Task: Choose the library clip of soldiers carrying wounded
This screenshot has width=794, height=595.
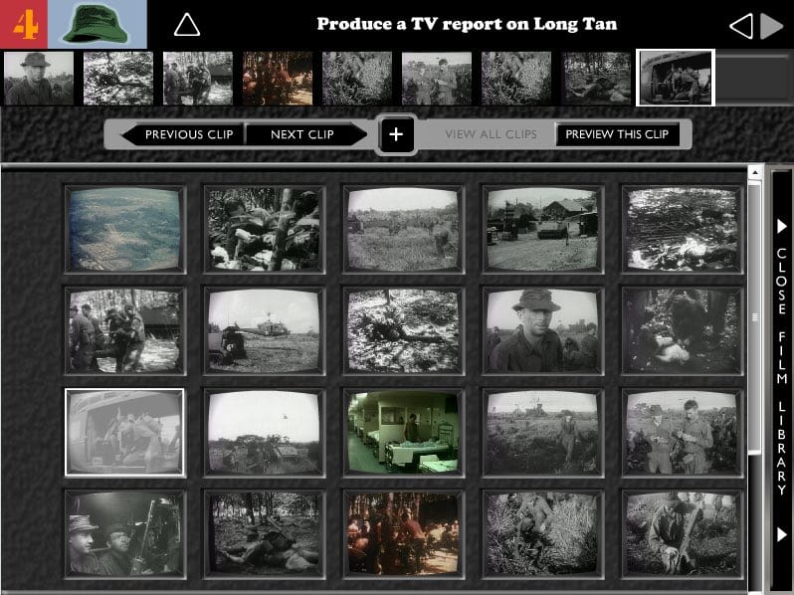Action: coord(125,330)
